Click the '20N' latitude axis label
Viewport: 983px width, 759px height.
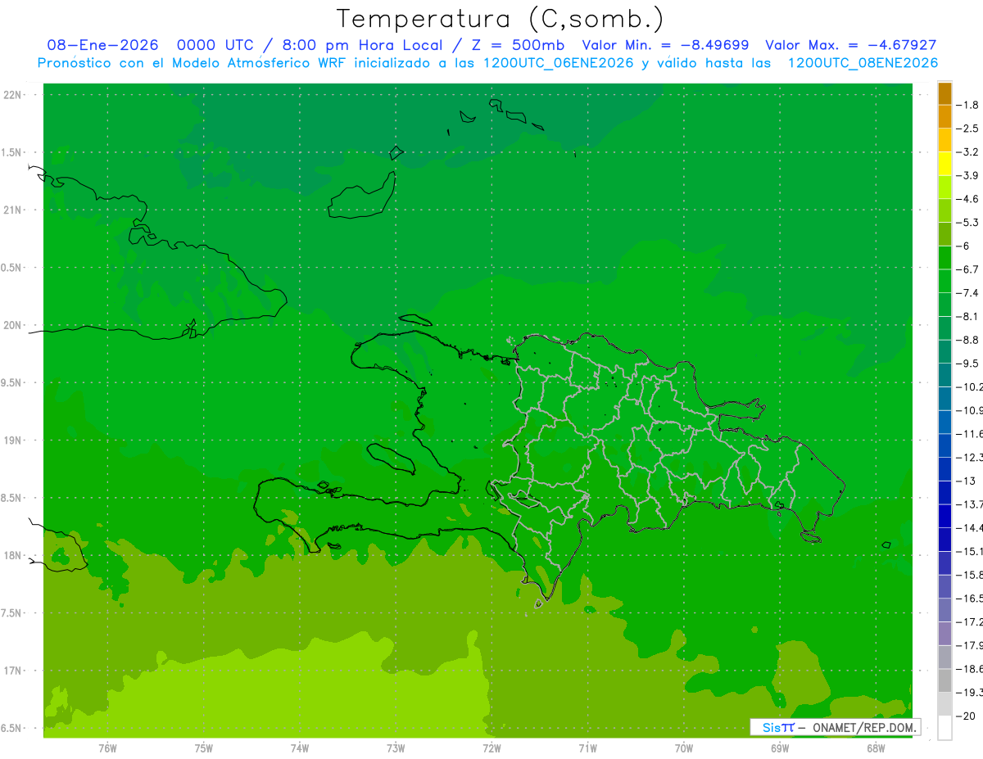(x=12, y=325)
